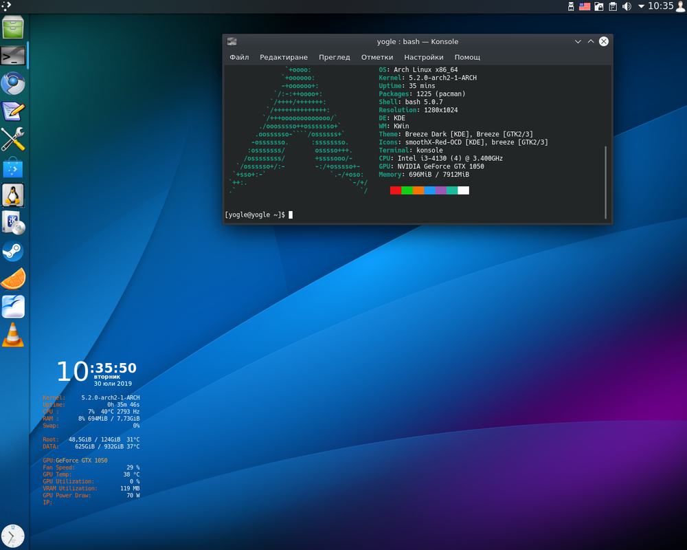The image size is (687, 550).
Task: Open the Редактиране menu in Konsole
Action: [x=284, y=57]
